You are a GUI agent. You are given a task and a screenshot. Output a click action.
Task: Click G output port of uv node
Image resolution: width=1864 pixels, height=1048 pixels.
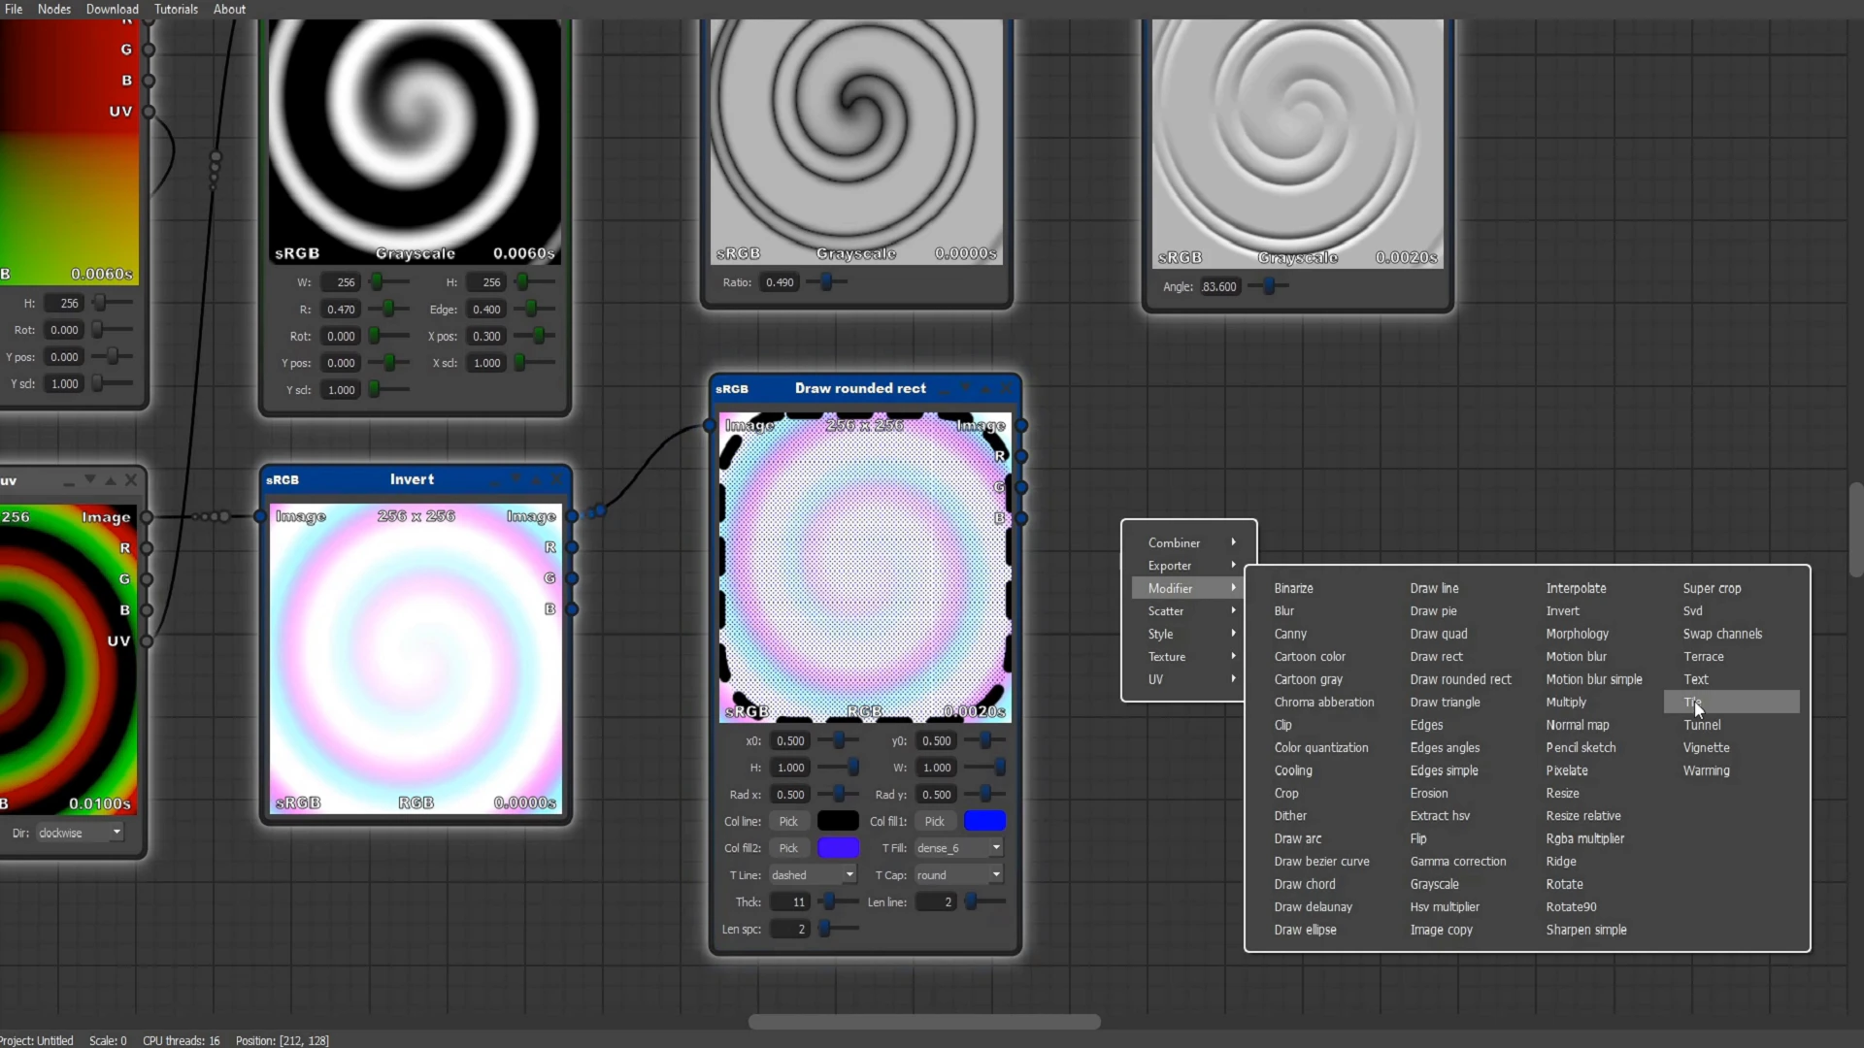147,579
